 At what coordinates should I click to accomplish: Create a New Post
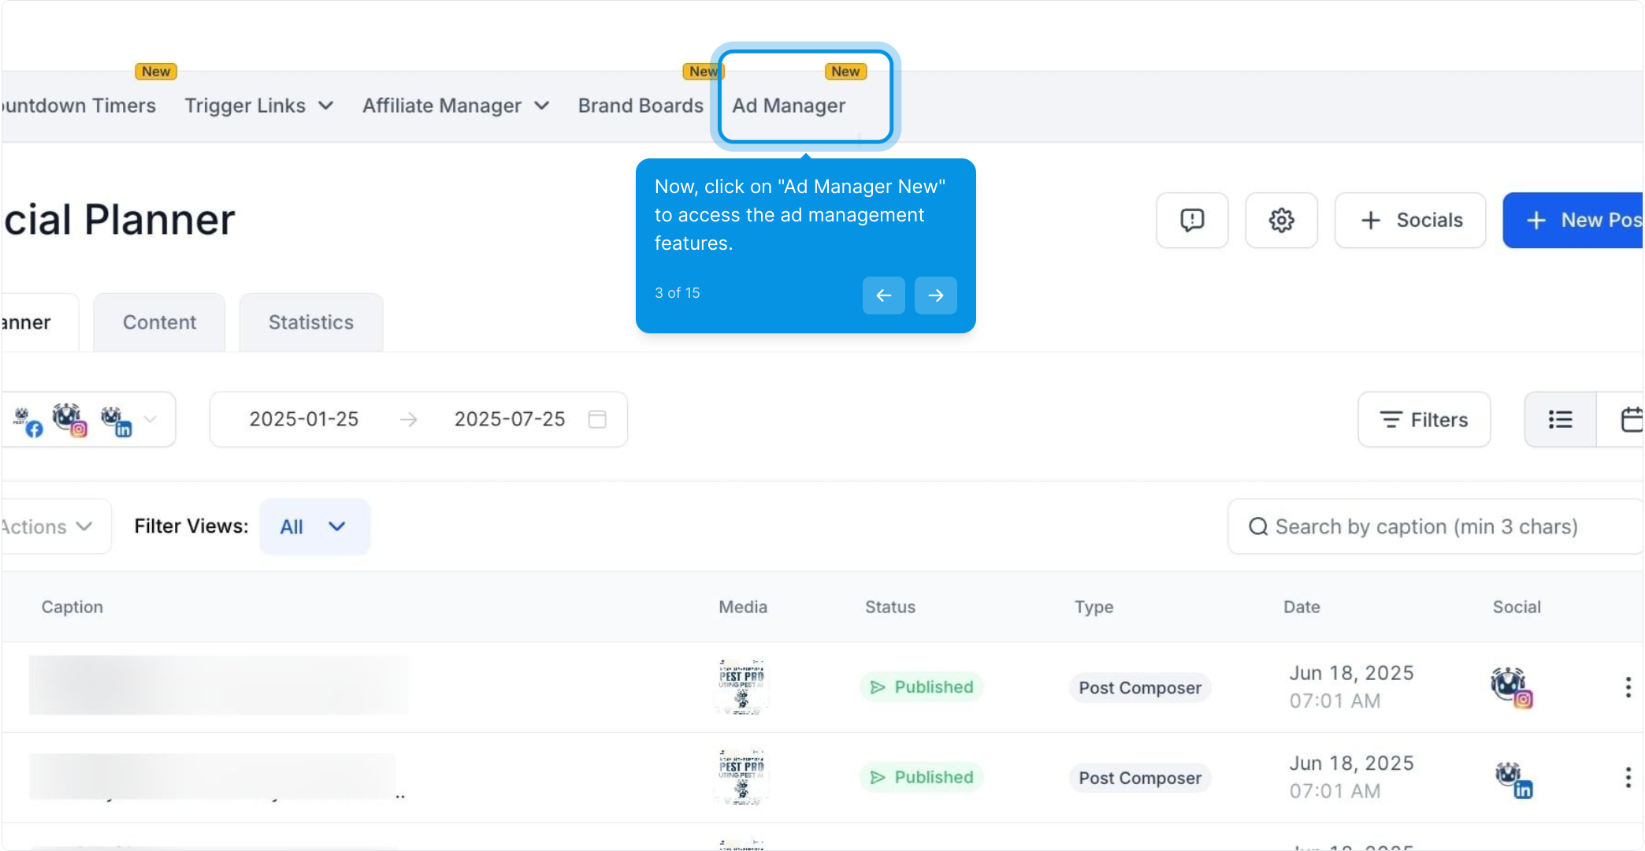[1573, 221]
